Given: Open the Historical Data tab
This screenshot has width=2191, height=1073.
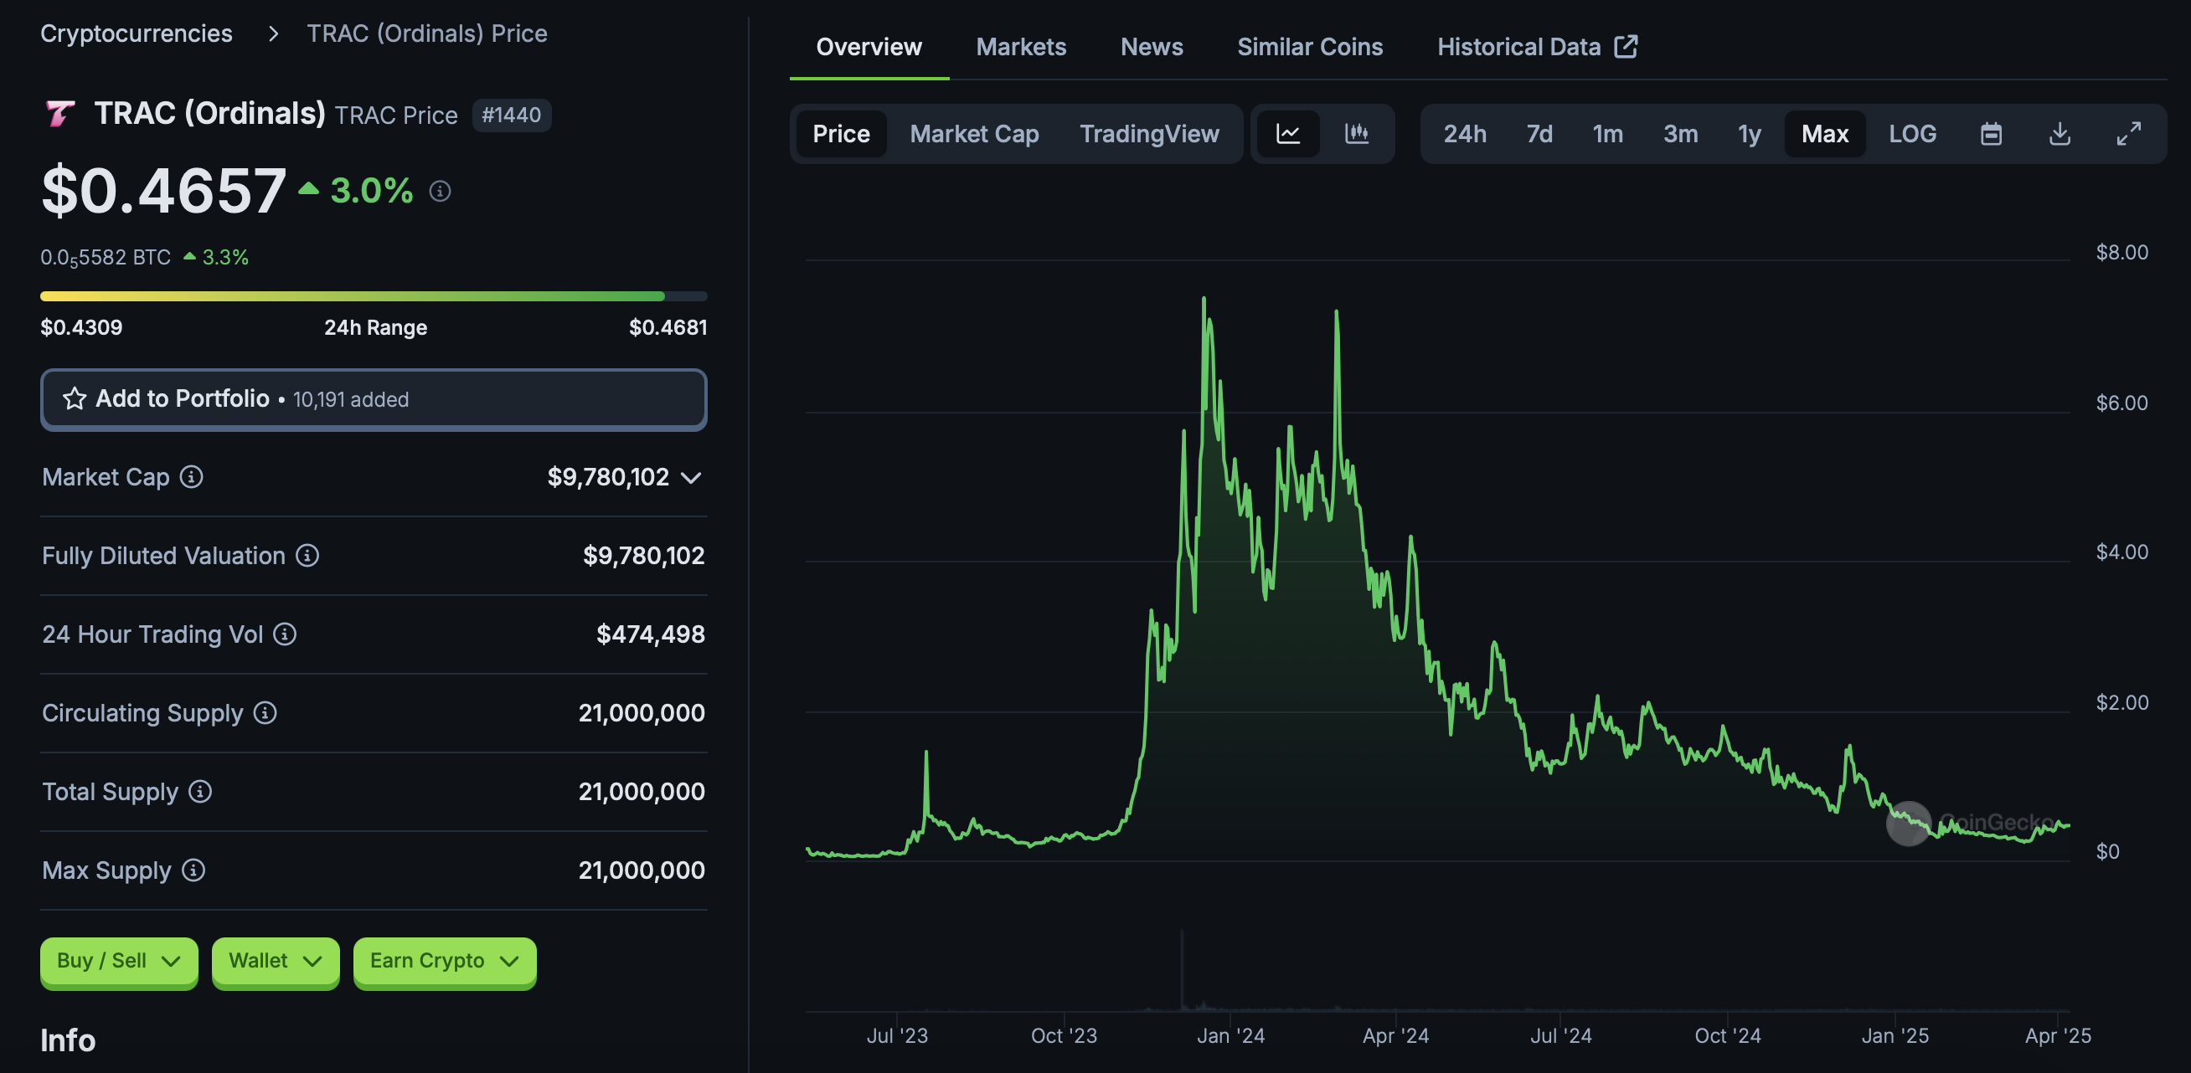Looking at the screenshot, I should pos(1536,47).
